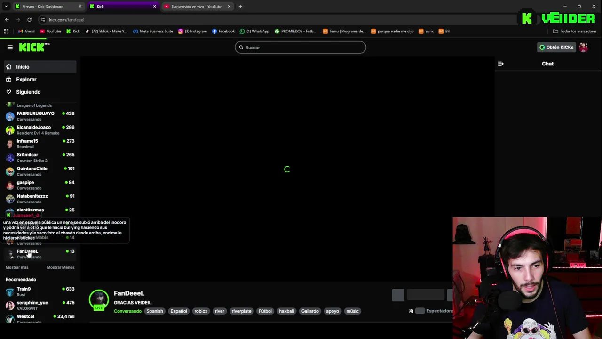This screenshot has width=602, height=339.
Task: Click the músic tag
Action: [x=352, y=311]
